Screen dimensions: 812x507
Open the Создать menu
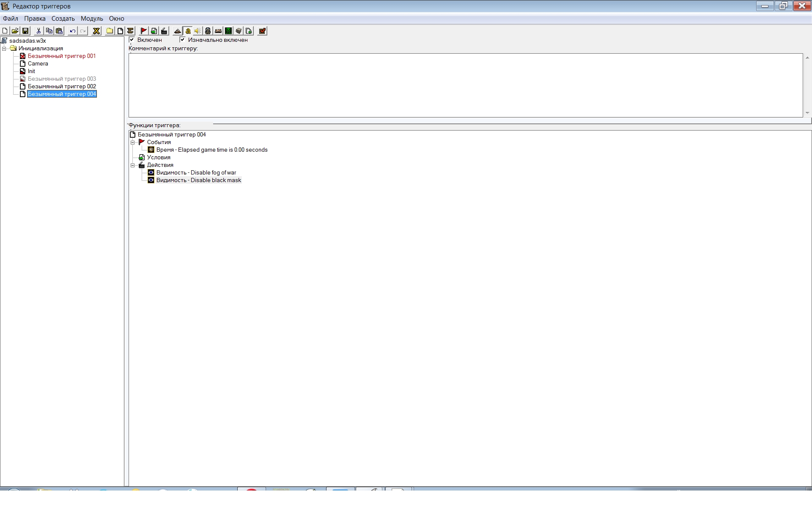[63, 19]
